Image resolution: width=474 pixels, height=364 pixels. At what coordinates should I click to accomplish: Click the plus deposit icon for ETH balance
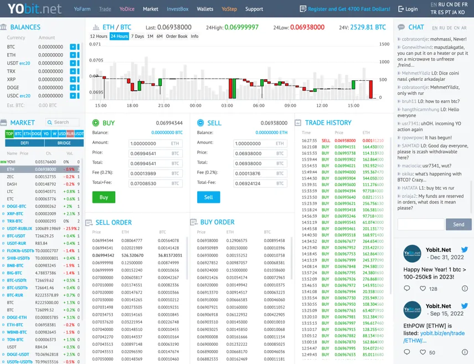[73, 55]
